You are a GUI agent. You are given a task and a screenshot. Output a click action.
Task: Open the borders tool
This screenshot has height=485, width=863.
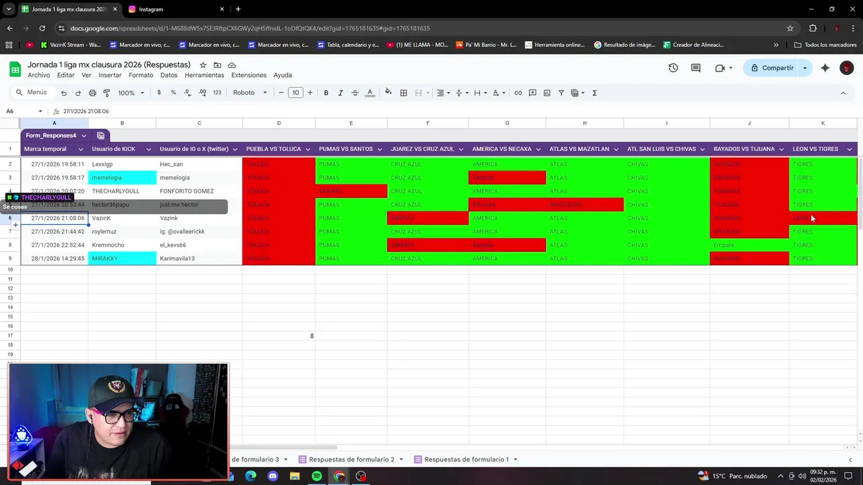pos(404,93)
